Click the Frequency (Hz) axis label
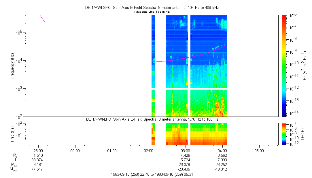Image resolution: width=312 pixels, height=178 pixels. [12, 66]
